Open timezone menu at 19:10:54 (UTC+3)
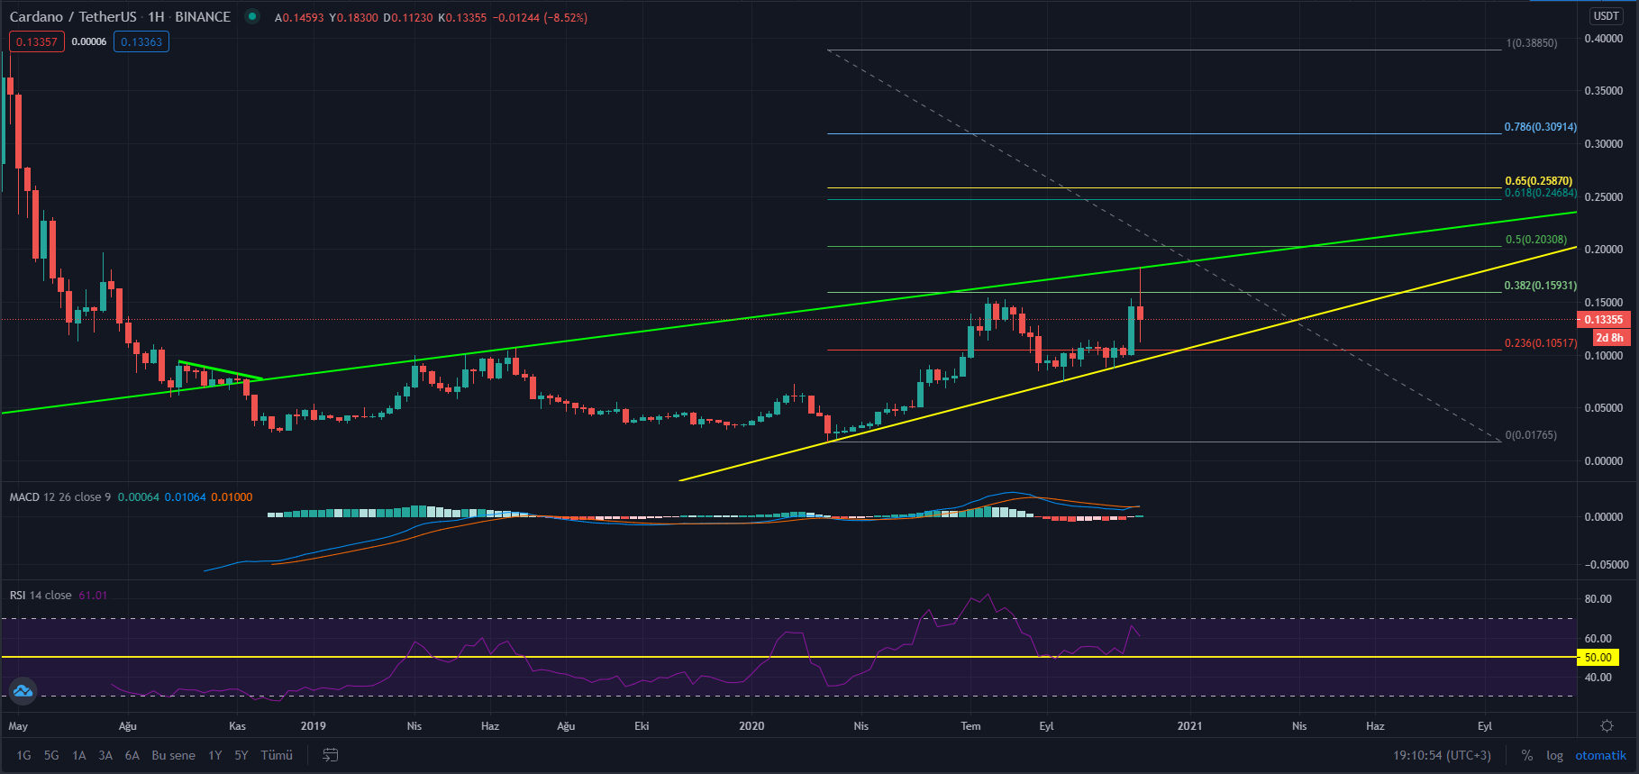1639x774 pixels. tap(1442, 755)
